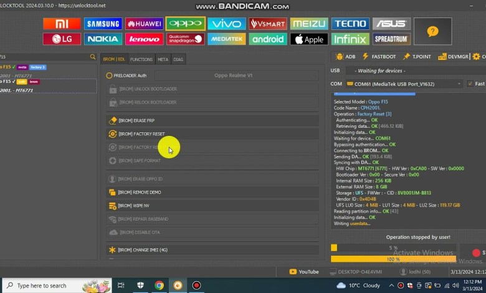Click the DESKTOP-O4E4VMI computer name

pos(356,272)
